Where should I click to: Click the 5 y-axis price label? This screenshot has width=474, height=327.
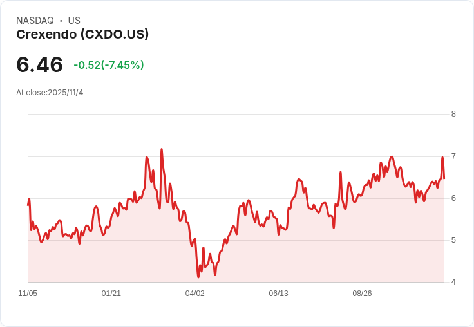point(453,240)
